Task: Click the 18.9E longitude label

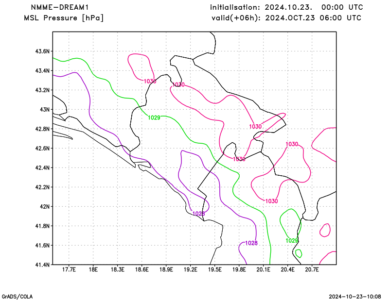Action: click(x=166, y=269)
